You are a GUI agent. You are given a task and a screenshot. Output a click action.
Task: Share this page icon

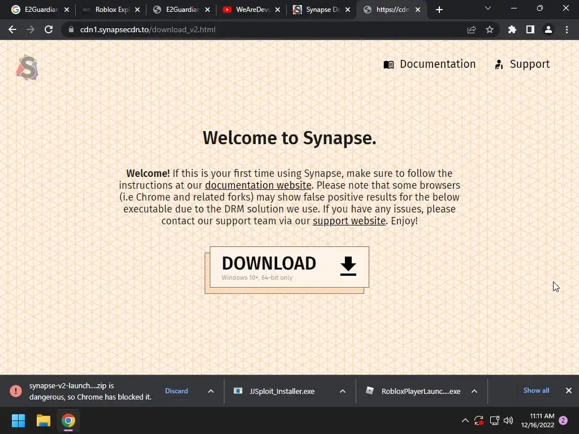472,29
